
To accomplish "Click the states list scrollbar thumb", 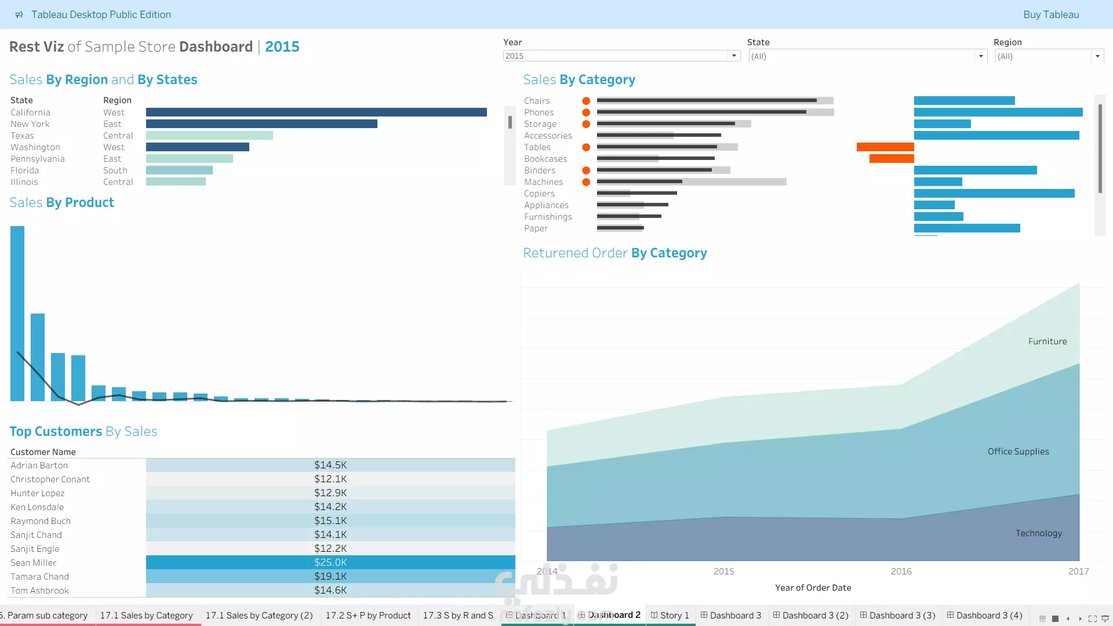I will point(510,122).
